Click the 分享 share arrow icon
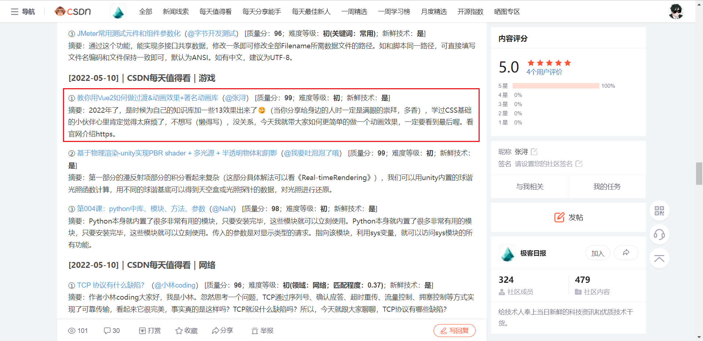The width and height of the screenshot is (703, 341). coord(215,331)
